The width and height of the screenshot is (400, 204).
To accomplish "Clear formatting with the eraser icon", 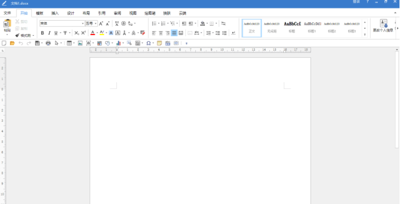I will (x=143, y=33).
